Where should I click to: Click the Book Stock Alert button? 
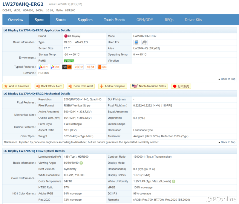point(49,86)
